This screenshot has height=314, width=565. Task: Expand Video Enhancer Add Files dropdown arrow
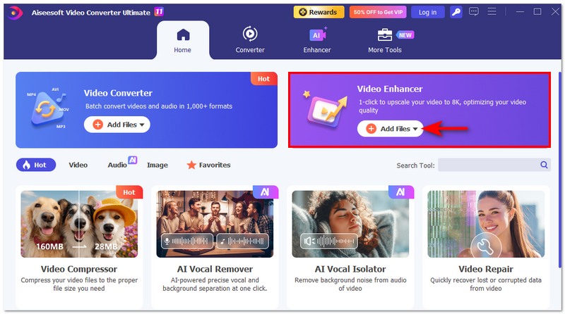(x=415, y=129)
